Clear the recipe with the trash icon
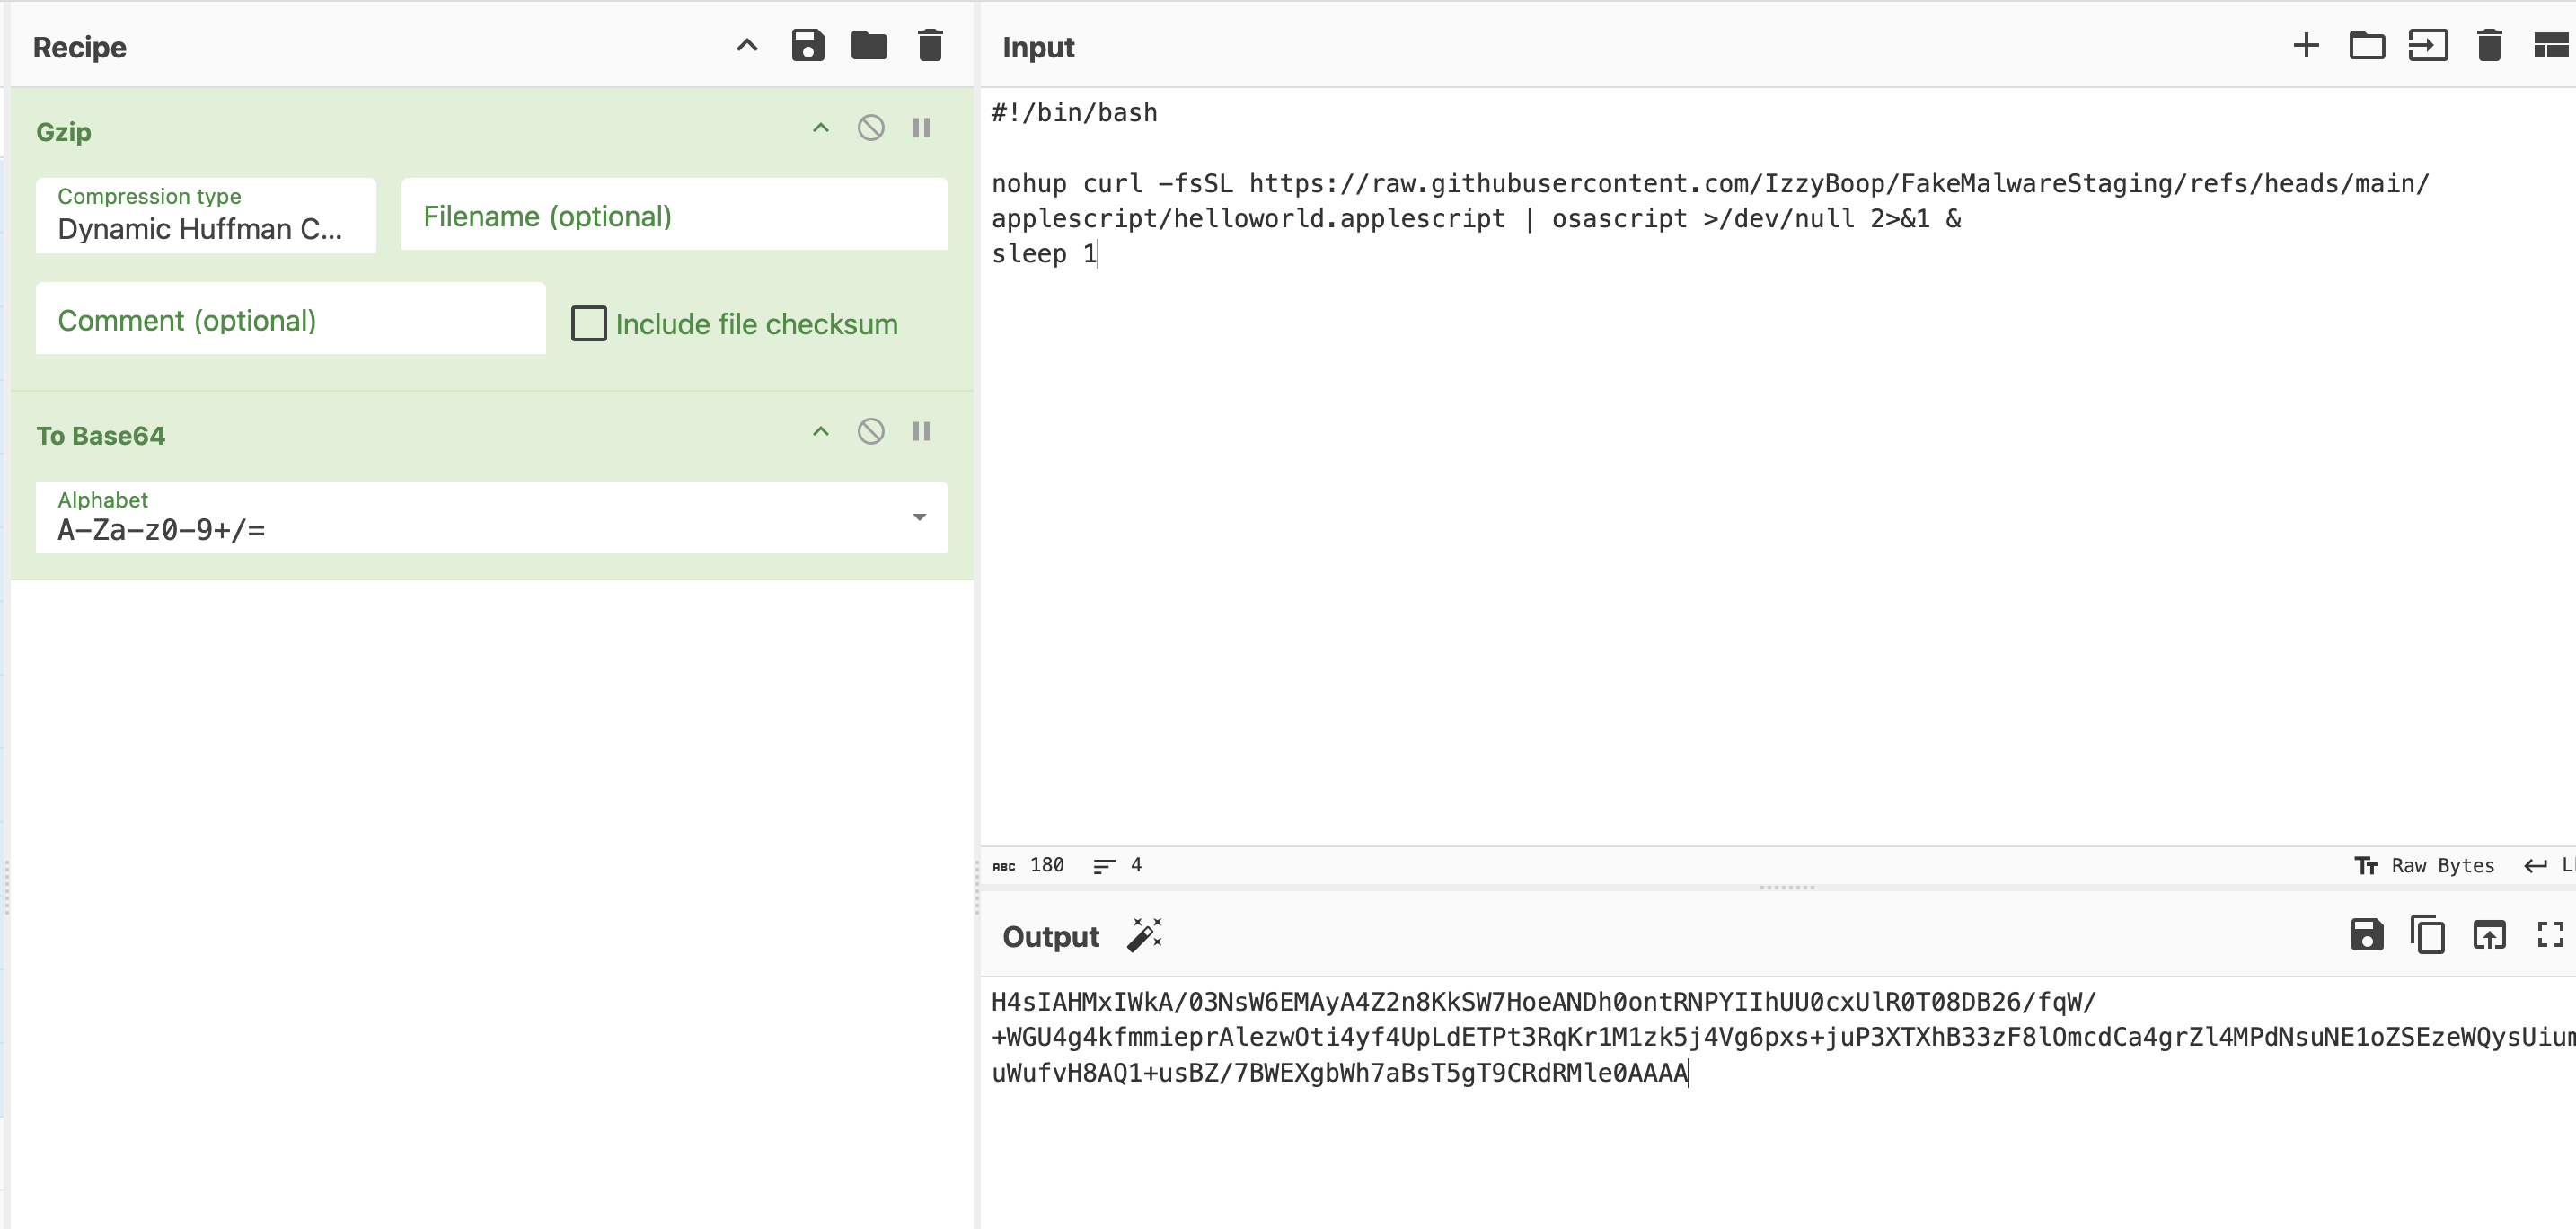The image size is (2576, 1229). tap(930, 46)
